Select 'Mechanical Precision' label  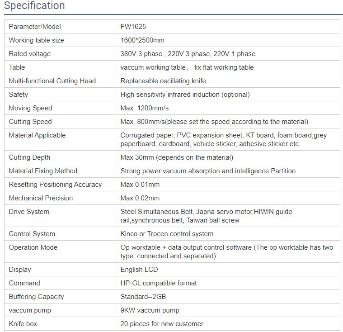(x=41, y=198)
